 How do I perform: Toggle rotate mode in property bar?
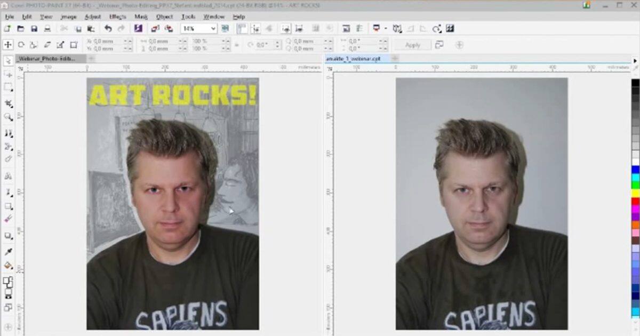pyautogui.click(x=21, y=45)
